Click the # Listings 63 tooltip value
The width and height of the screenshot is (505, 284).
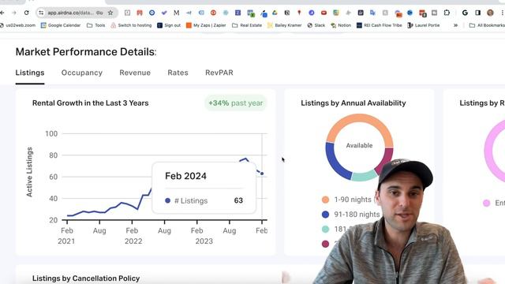point(238,200)
